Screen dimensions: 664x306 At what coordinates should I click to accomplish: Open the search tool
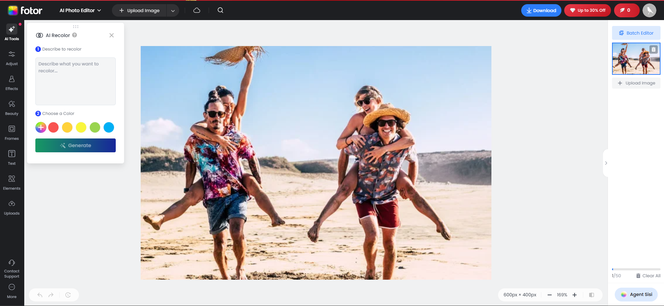220,10
